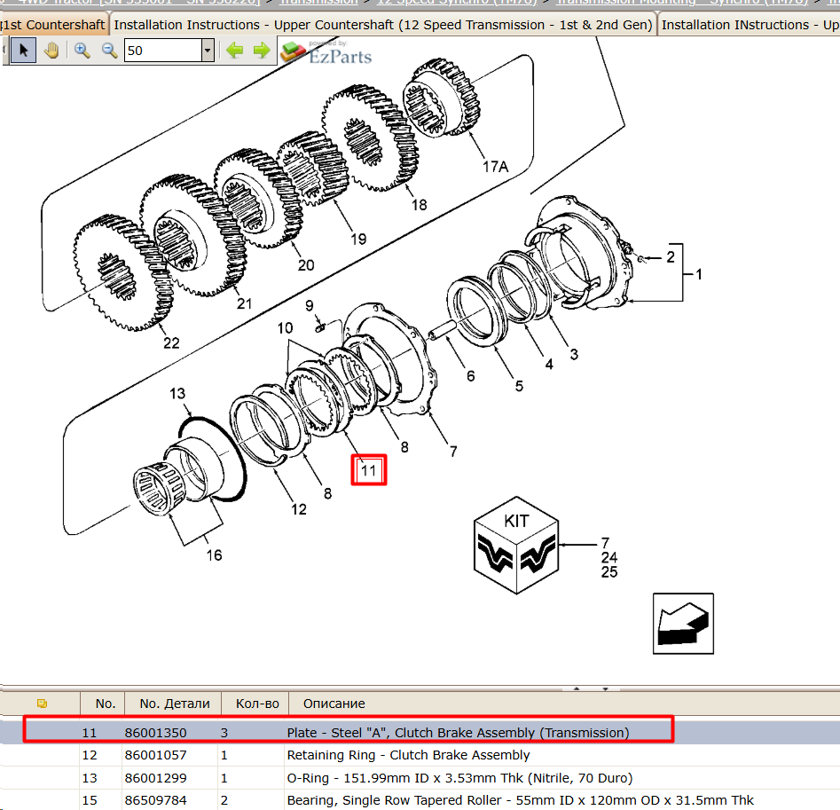Go to previous diagram with left green arrow

(234, 51)
